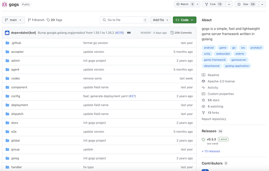Open the deployment folder icon
Screen dimensions: 269x171
point(7,105)
